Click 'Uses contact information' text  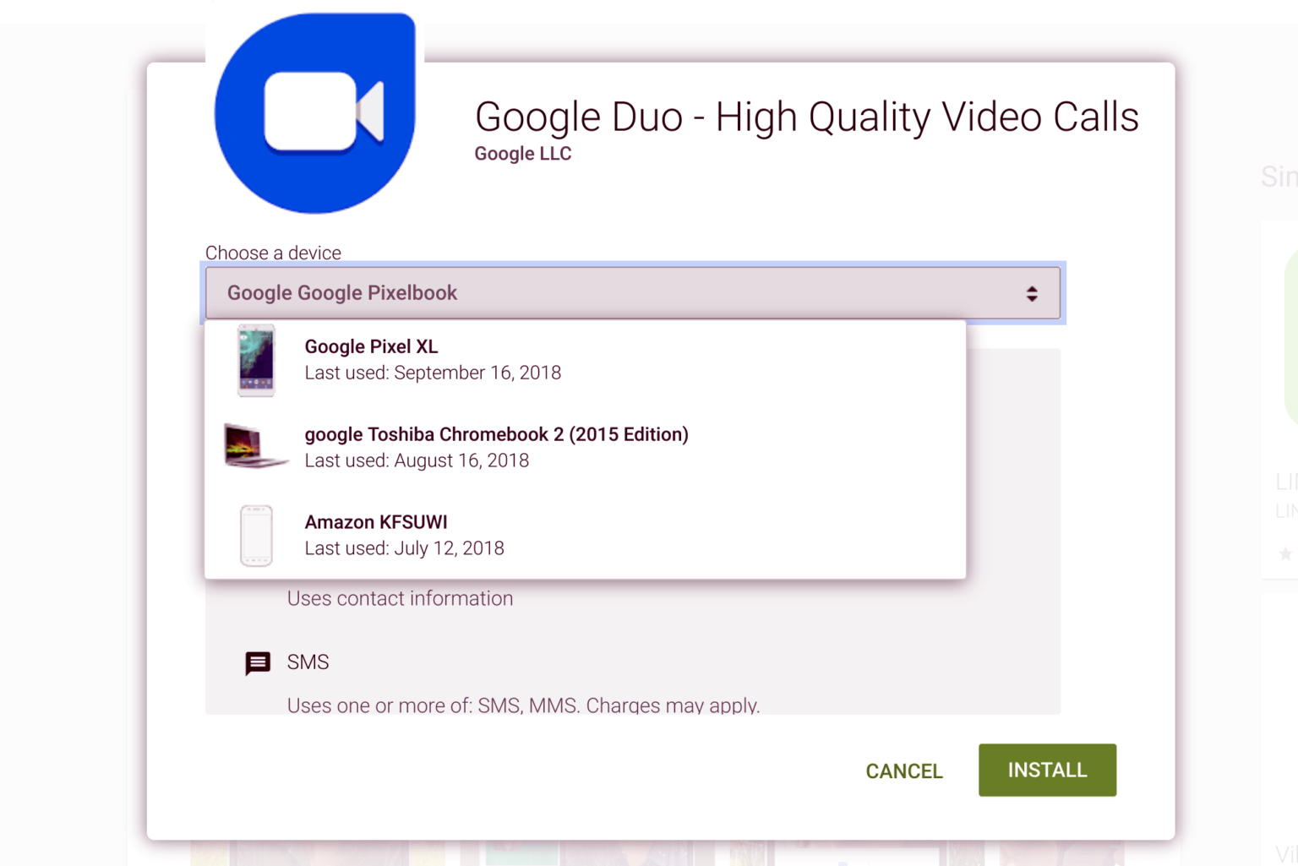400,598
